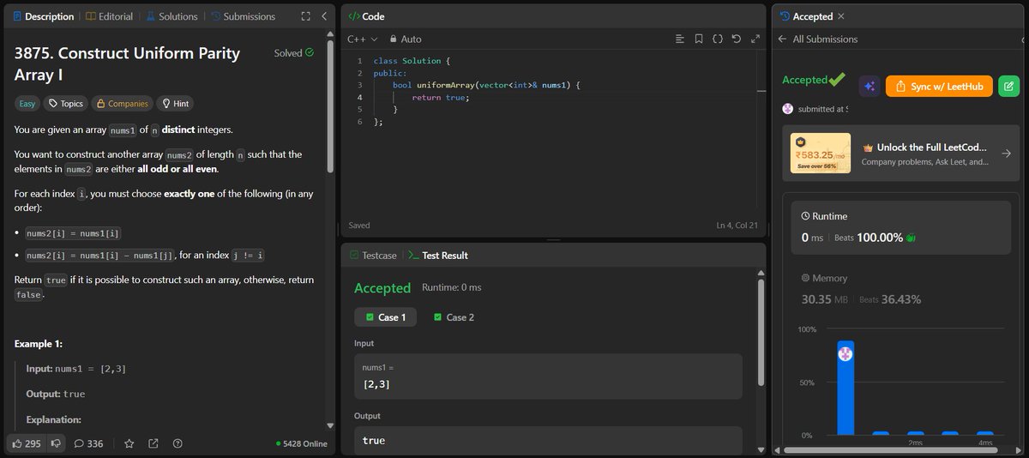Show the Topics tag list

(66, 104)
